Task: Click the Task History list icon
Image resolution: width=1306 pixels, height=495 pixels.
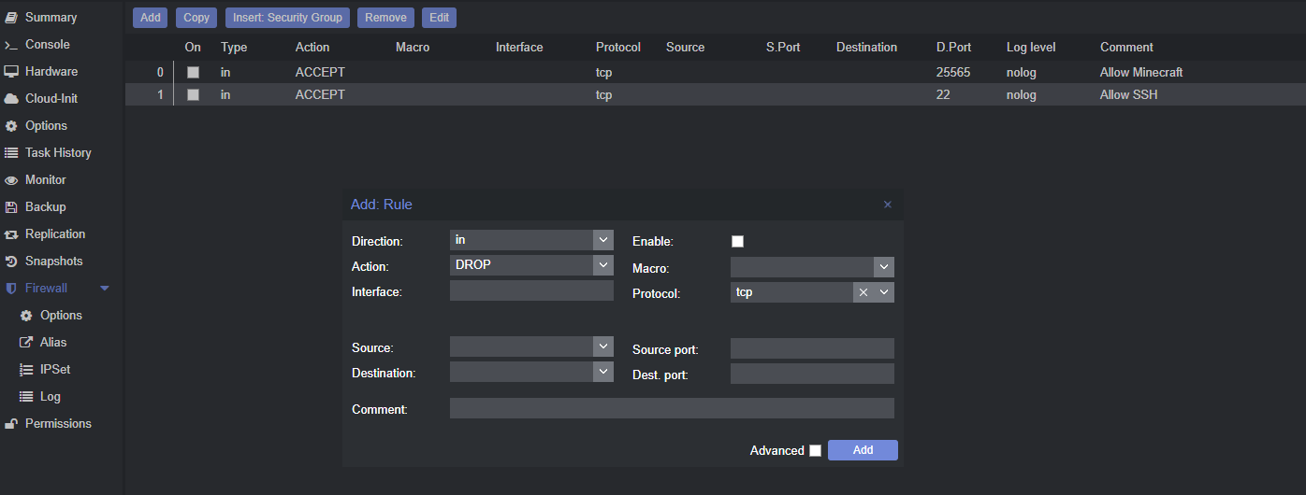Action: point(11,153)
